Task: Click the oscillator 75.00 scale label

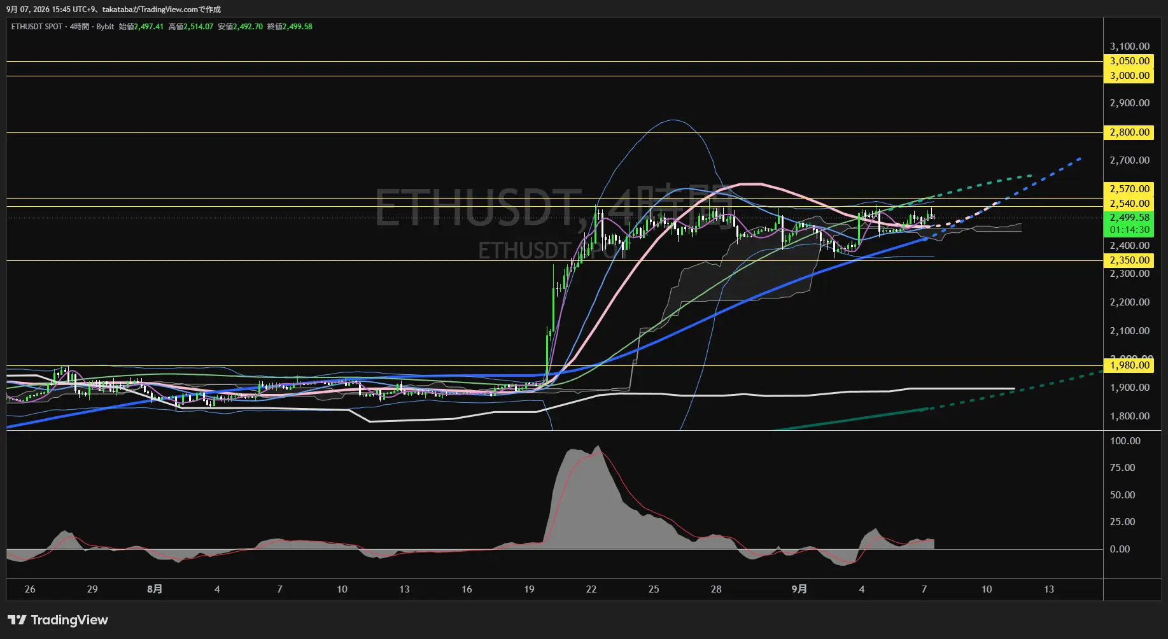Action: coord(1122,468)
